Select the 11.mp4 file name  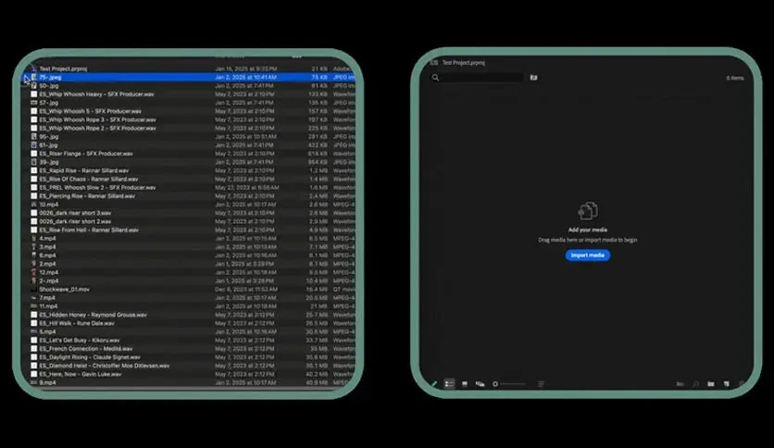(x=48, y=306)
